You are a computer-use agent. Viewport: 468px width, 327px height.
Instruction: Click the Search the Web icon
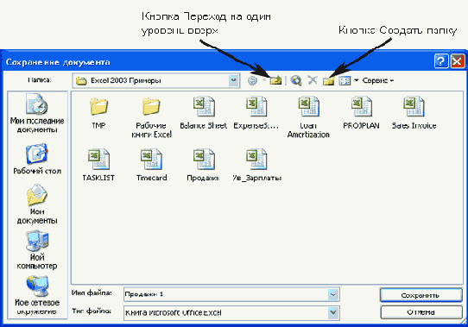click(x=296, y=80)
